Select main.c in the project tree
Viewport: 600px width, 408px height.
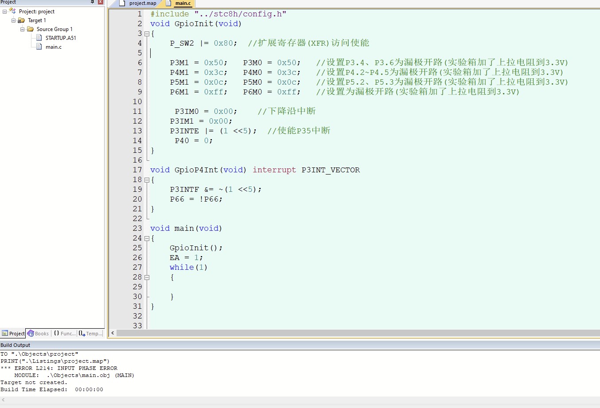[x=54, y=47]
